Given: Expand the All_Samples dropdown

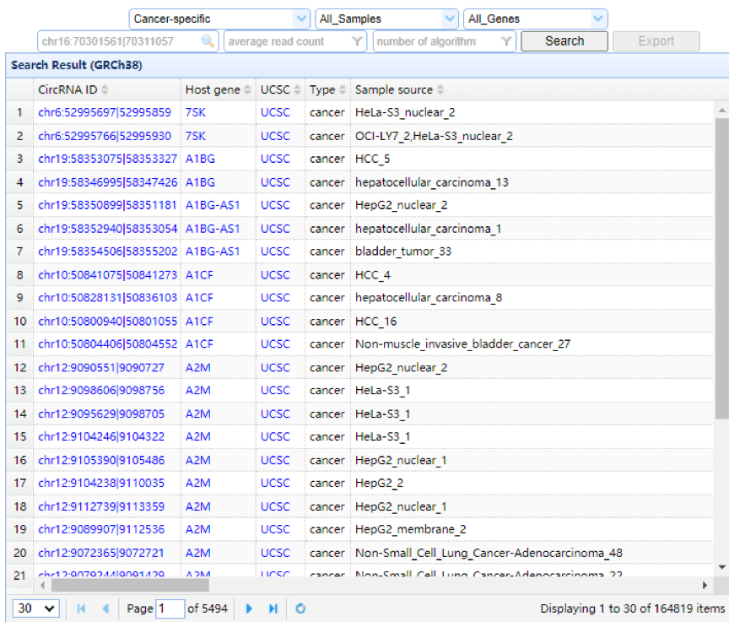Looking at the screenshot, I should pos(450,19).
